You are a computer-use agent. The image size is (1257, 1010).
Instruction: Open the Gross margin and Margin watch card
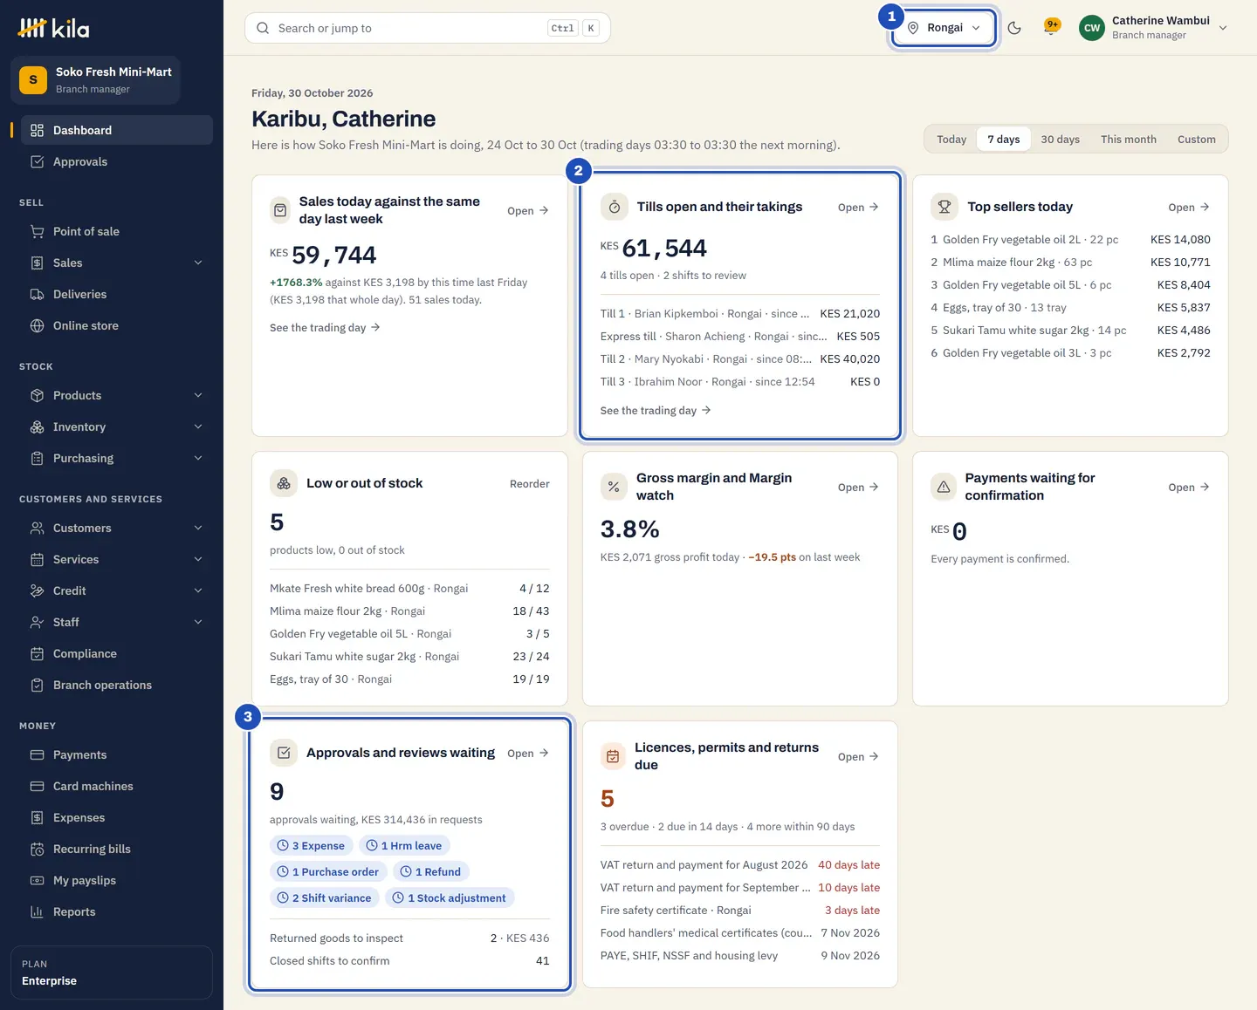pos(858,488)
